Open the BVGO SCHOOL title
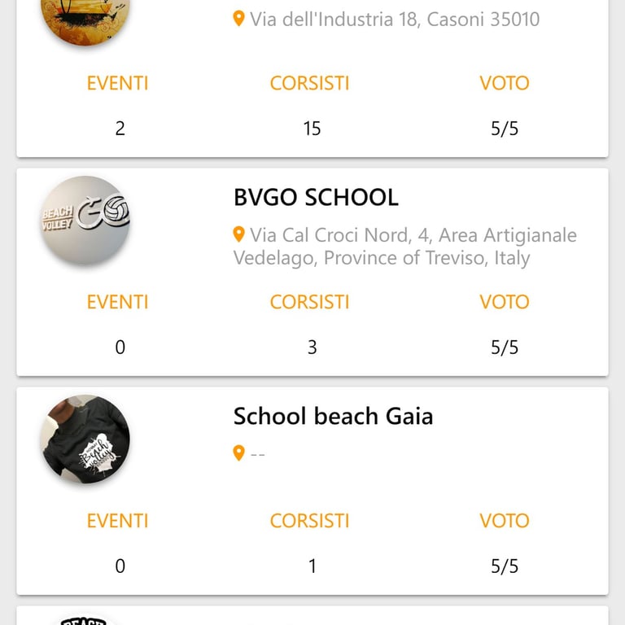The width and height of the screenshot is (625, 625). coord(316,197)
